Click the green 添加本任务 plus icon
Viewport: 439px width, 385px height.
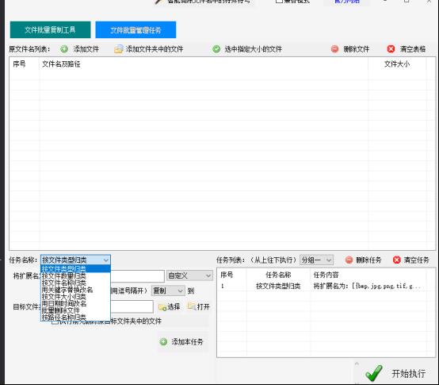click(163, 342)
